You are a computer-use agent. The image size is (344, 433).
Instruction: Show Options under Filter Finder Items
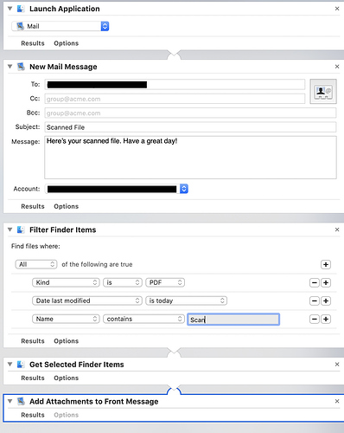(67, 341)
